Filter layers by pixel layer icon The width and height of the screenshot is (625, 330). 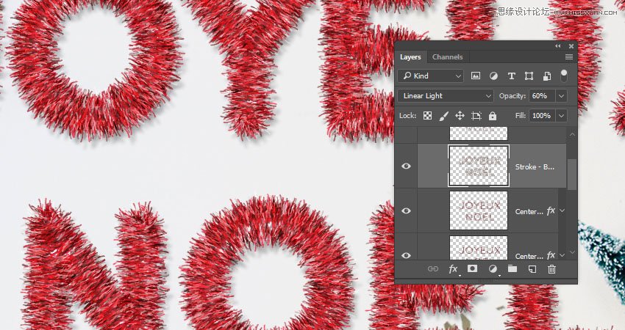click(x=476, y=76)
